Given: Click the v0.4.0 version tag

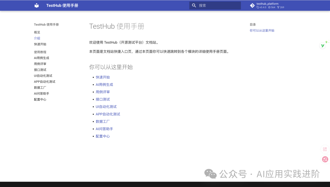Looking at the screenshot, I should [261, 7].
